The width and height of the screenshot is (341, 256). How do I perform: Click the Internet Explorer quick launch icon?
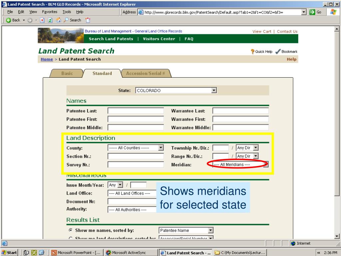(x=42, y=253)
